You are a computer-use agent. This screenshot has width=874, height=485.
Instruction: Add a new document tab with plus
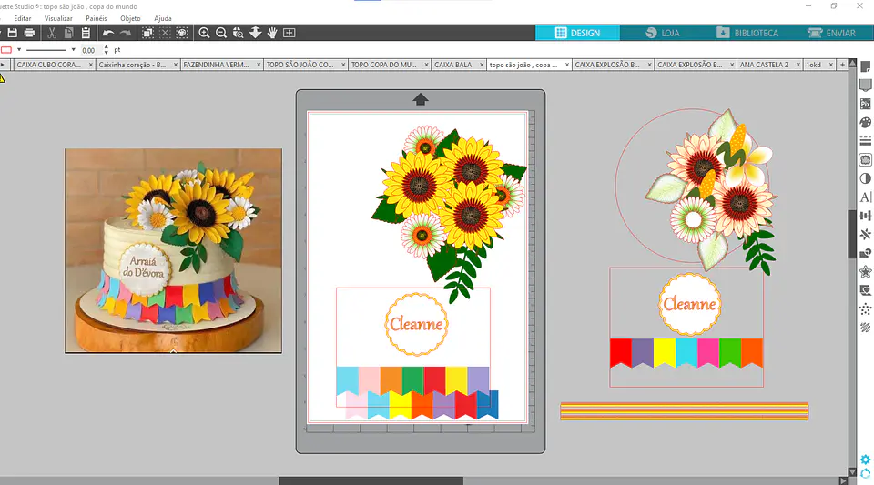click(x=842, y=65)
